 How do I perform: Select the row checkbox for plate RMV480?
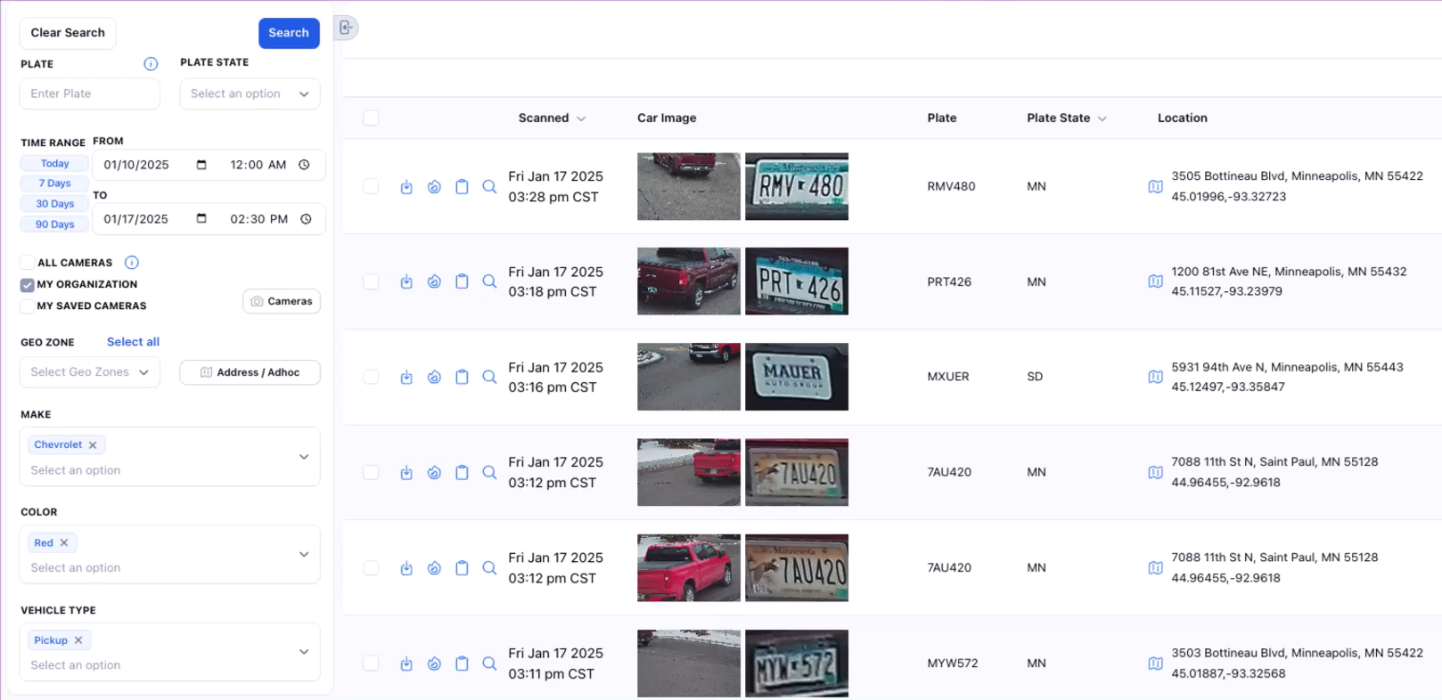[x=371, y=187]
